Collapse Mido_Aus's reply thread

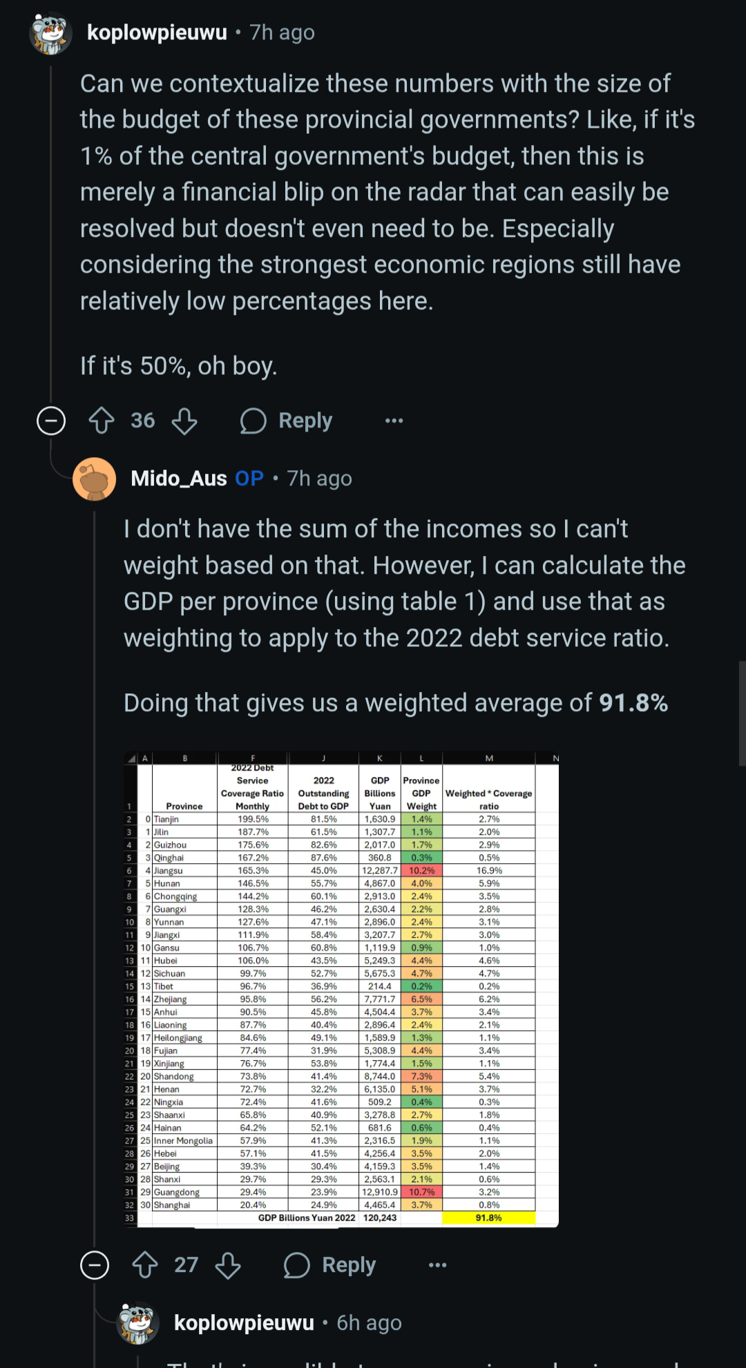[95, 1265]
